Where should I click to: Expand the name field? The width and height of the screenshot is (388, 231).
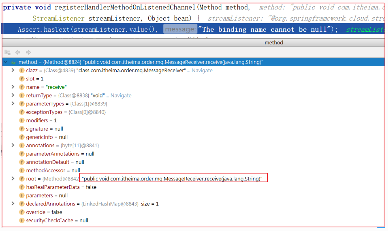click(13, 87)
